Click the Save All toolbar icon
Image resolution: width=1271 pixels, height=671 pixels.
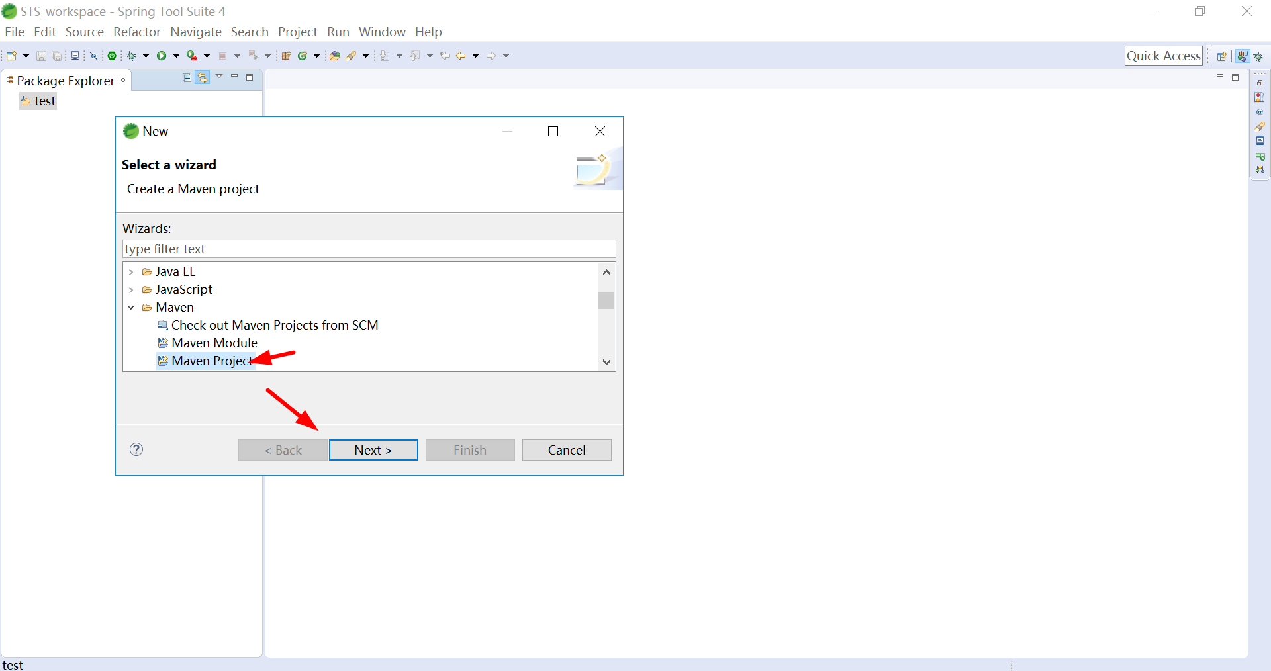pyautogui.click(x=57, y=56)
